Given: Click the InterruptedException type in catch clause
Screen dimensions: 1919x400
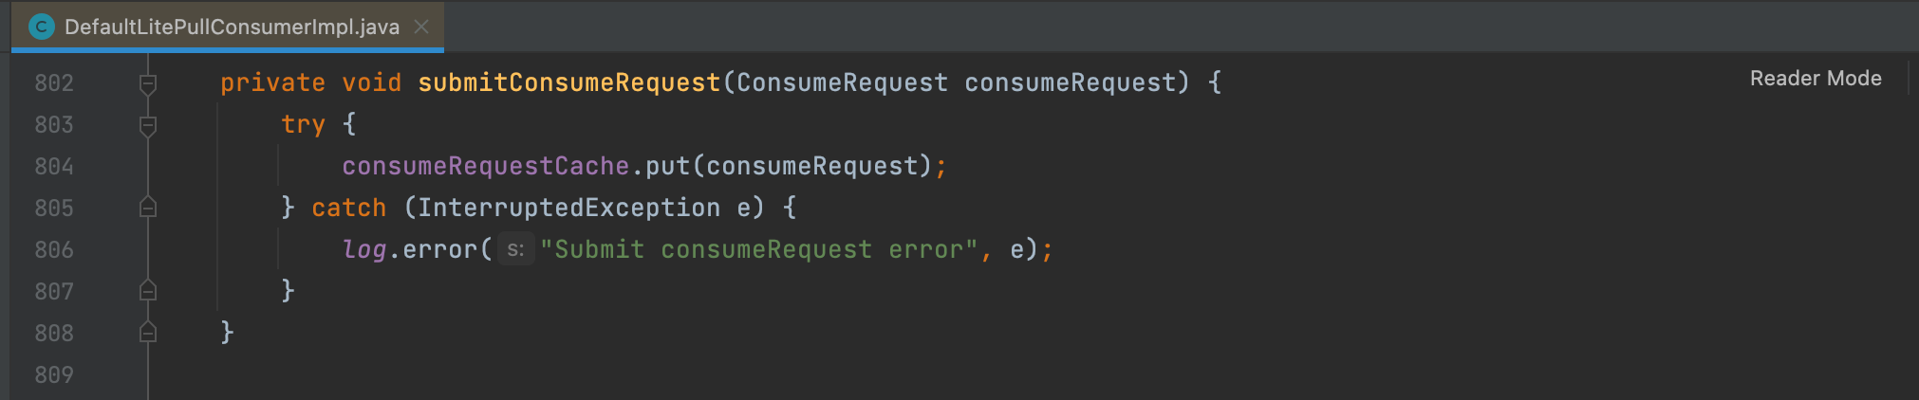Looking at the screenshot, I should [569, 209].
